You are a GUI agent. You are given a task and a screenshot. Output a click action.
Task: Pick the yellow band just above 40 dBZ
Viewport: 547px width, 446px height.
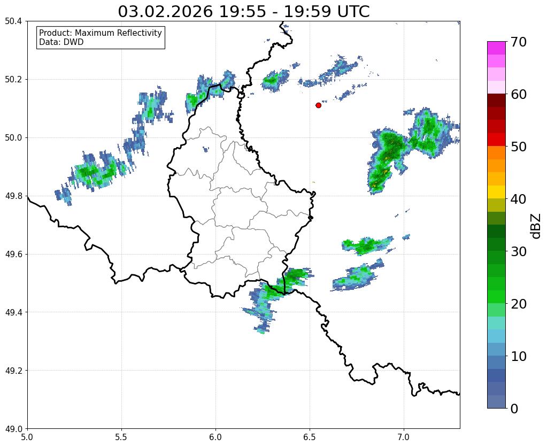coord(496,193)
